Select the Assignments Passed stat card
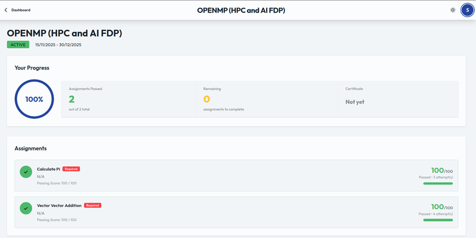Screen dimensions: 476x238 click(129, 99)
